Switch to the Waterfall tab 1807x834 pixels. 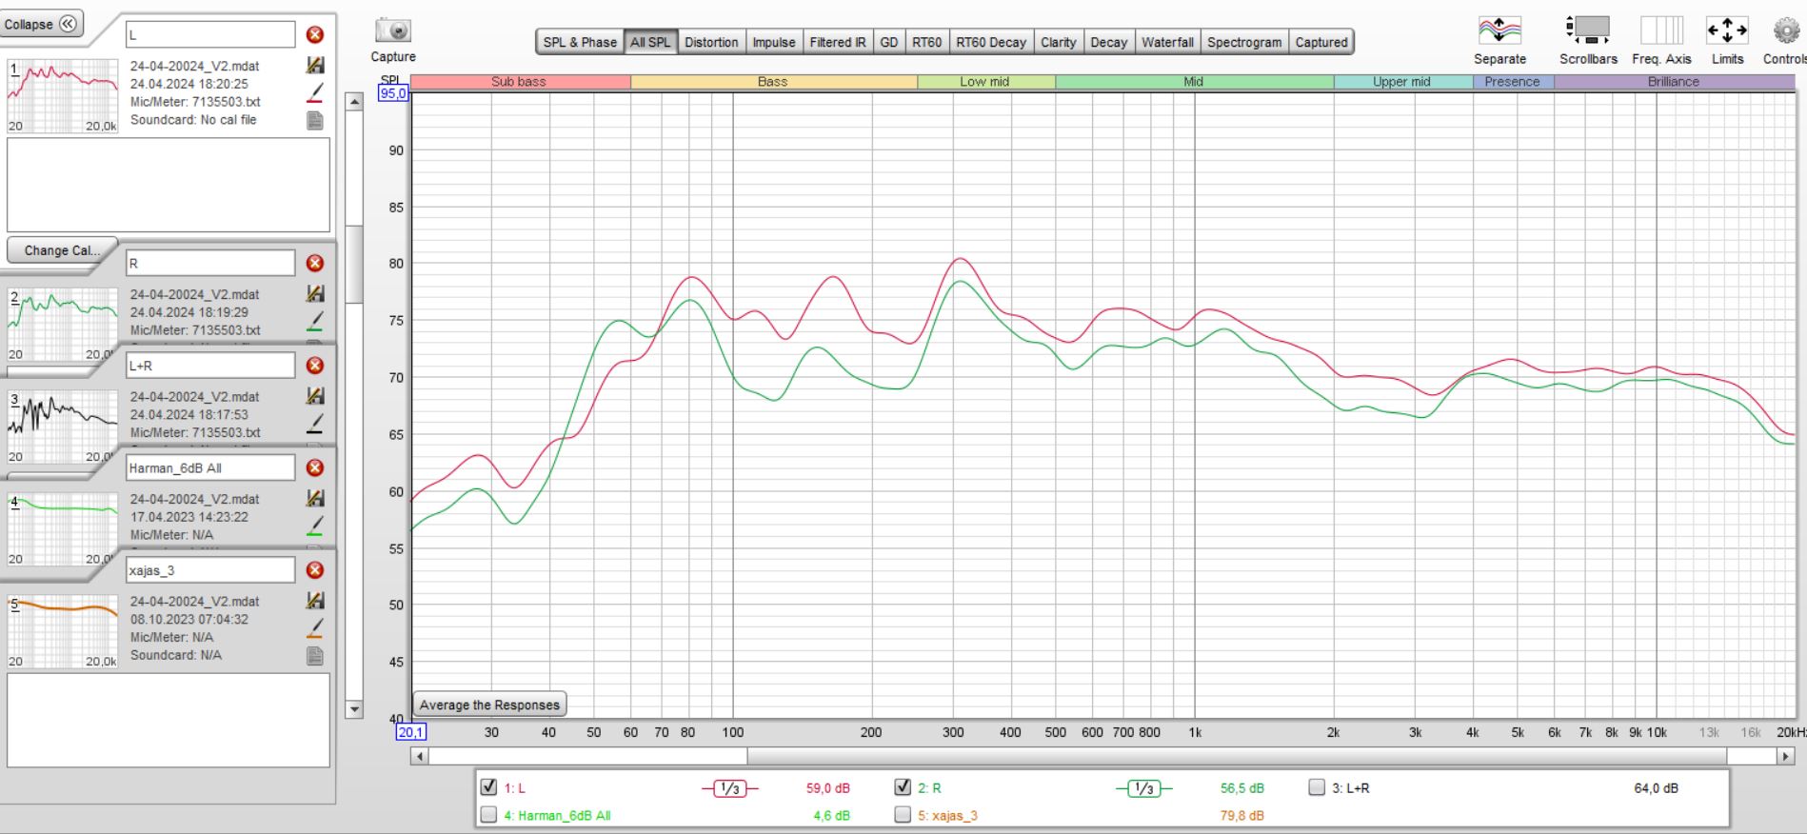click(1167, 42)
